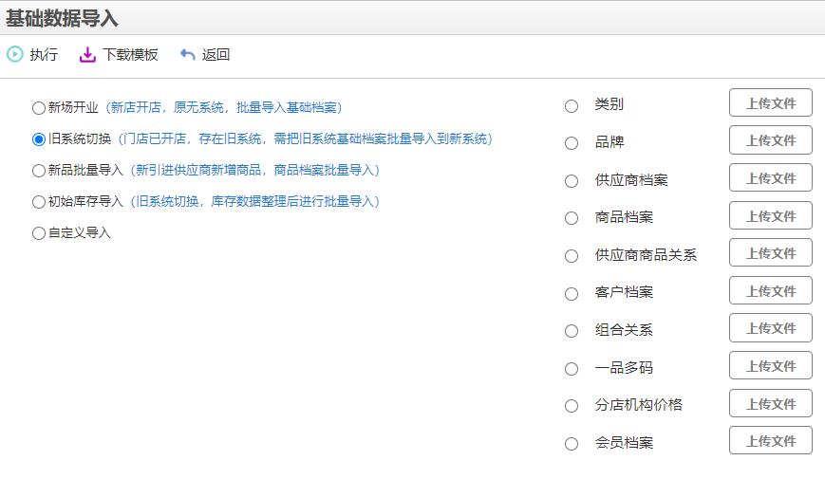Select 新场开业 radio option
This screenshot has height=479, width=825.
tap(38, 108)
